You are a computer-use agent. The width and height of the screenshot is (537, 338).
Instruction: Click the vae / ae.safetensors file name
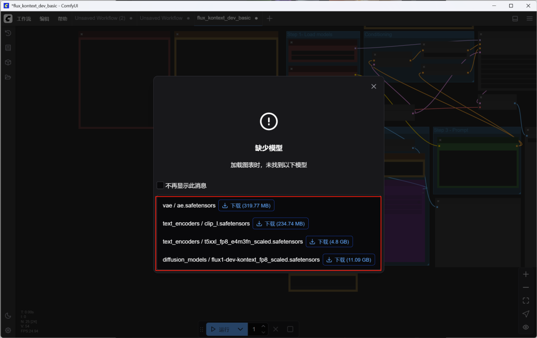click(x=189, y=206)
